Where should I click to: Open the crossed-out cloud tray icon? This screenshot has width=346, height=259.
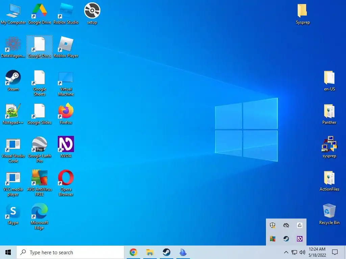pos(286,225)
